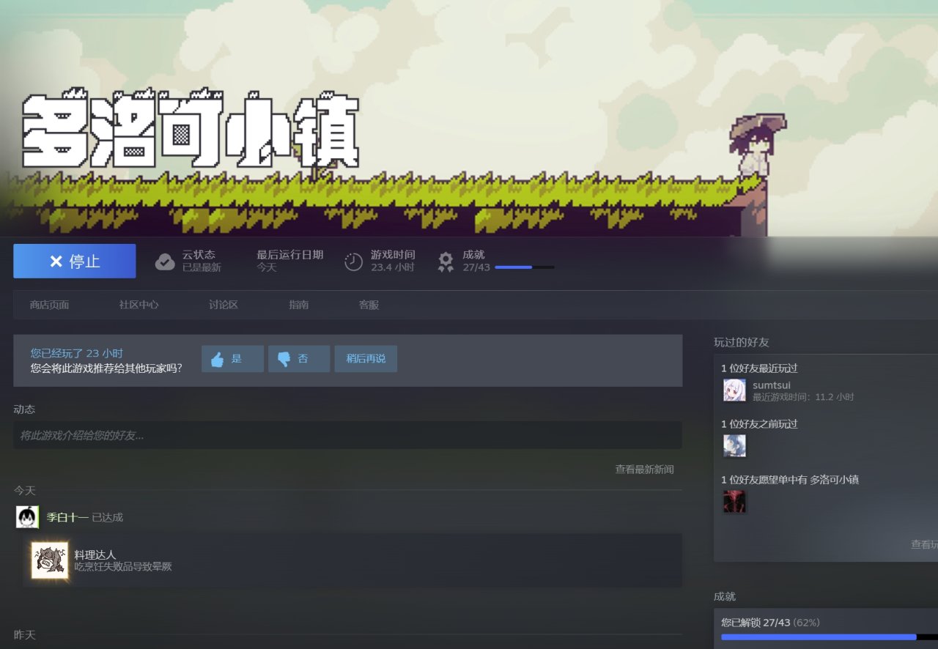Image resolution: width=938 pixels, height=649 pixels.
Task: Click the friend name sumtsui
Action: (772, 385)
